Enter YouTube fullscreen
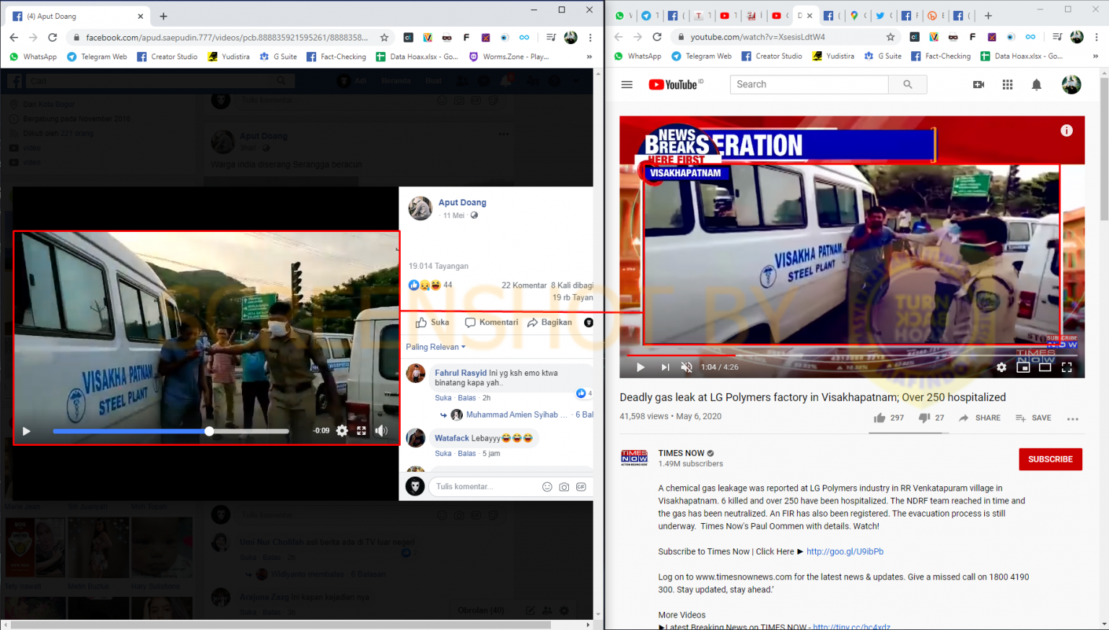The height and width of the screenshot is (630, 1109). (x=1066, y=367)
